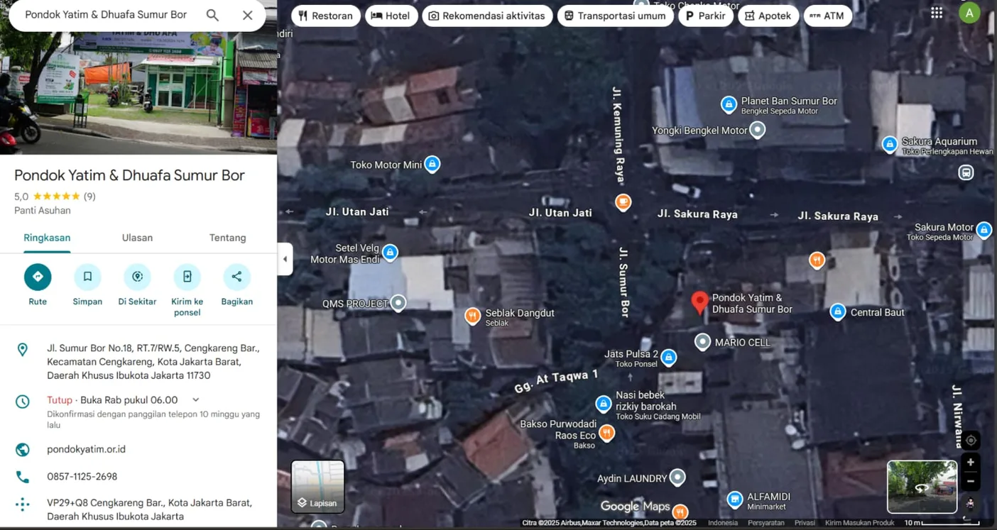Open the Ulasan reviews tab
The width and height of the screenshot is (997, 530).
tap(137, 238)
